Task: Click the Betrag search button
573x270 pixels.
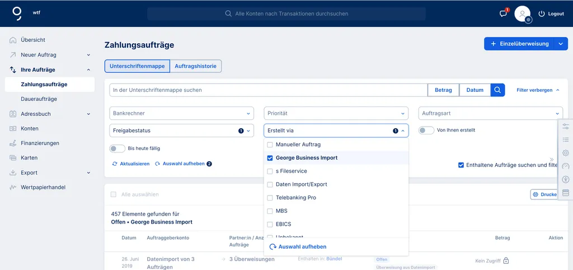Action: pyautogui.click(x=443, y=90)
